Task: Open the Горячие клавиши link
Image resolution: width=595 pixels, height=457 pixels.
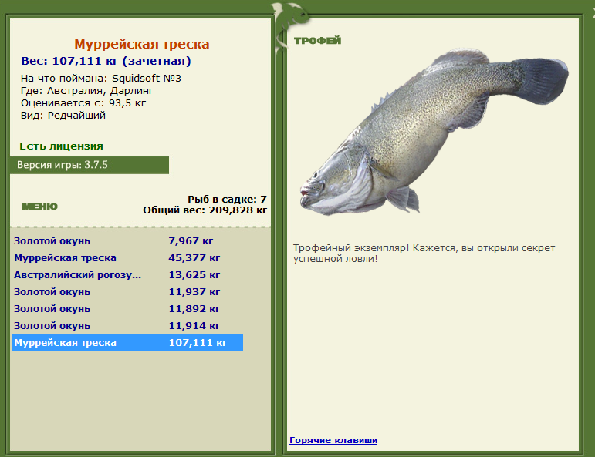Action: click(333, 440)
